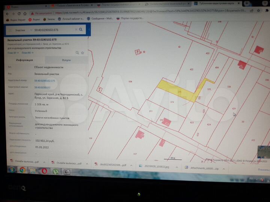Open the Портал государственных услуг bookmark
The height and width of the screenshot is (202, 270).
130,18
